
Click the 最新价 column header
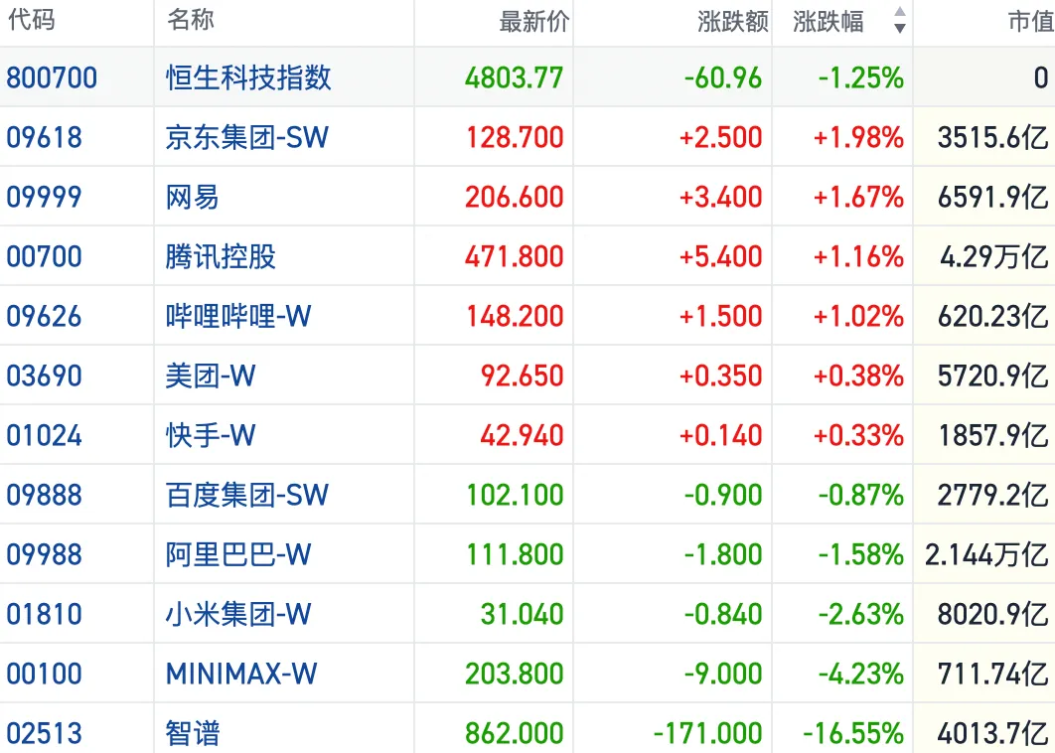coord(534,22)
